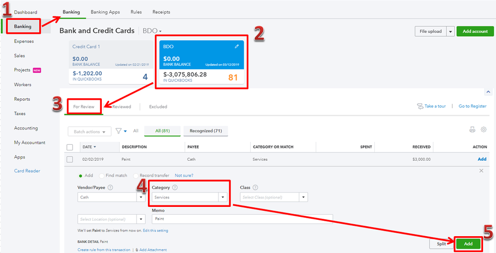Viewport: 496px width, 253px height.
Task: Tick the select-all checkbox in header
Action: [x=70, y=147]
